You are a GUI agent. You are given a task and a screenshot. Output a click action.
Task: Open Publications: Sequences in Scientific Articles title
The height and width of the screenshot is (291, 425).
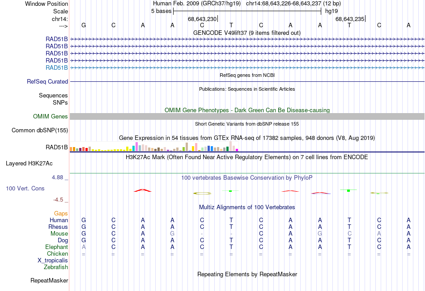[247, 89]
